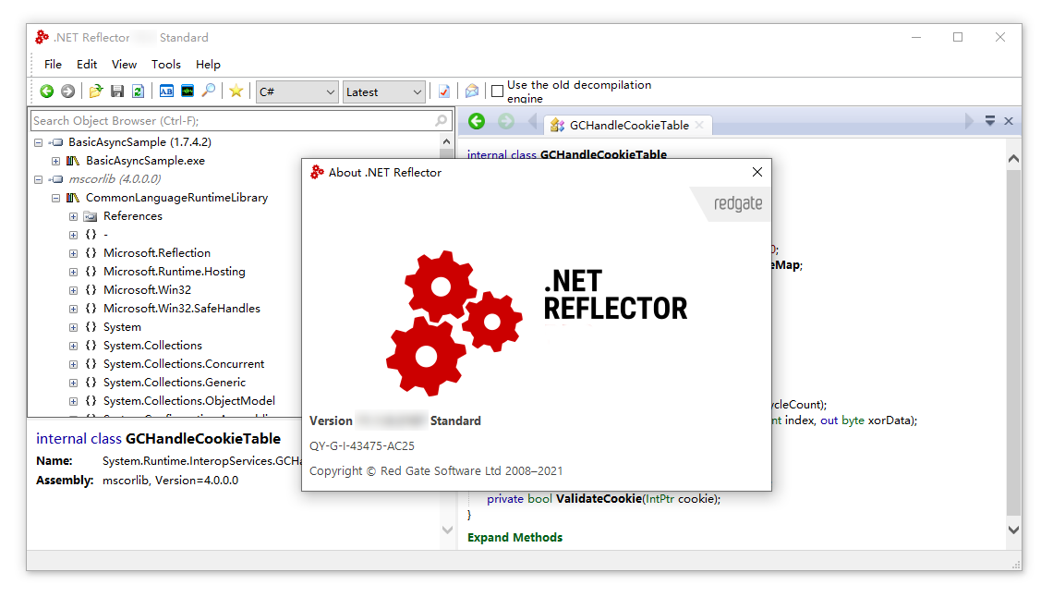Click the right tab-scroll arrow in the code pane
This screenshot has height=597, width=1053.
click(968, 121)
